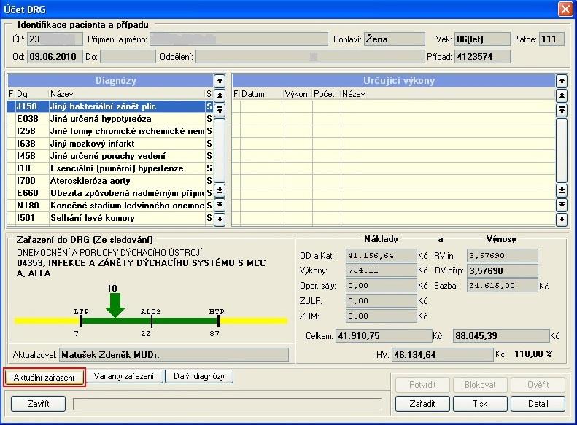Click the Plátce field showing 111
The height and width of the screenshot is (425, 577).
pos(551,39)
